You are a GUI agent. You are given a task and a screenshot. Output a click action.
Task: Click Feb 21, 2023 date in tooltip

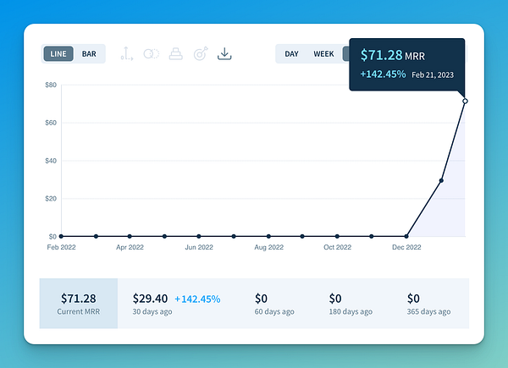coord(433,74)
